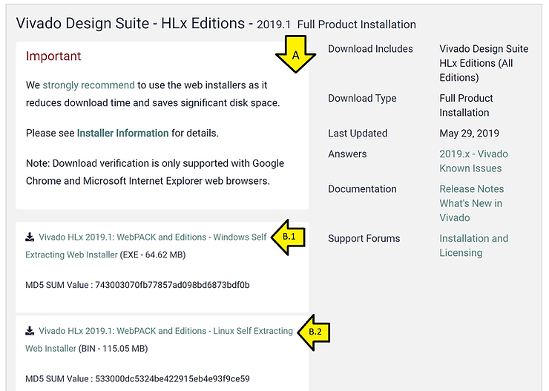Click '(EXE - 64.62 MB)' file size text
This screenshot has width=549, height=391.
click(x=153, y=254)
